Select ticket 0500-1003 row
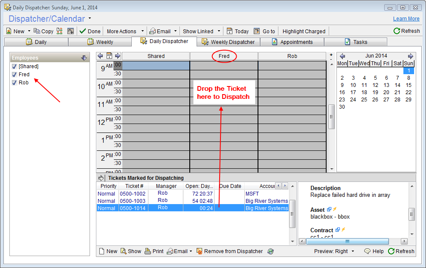 tap(193, 201)
